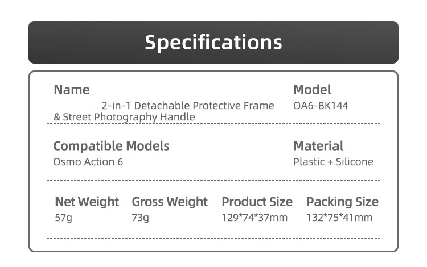Select model number OA6-BK144
This screenshot has width=427, height=267.
(x=321, y=106)
